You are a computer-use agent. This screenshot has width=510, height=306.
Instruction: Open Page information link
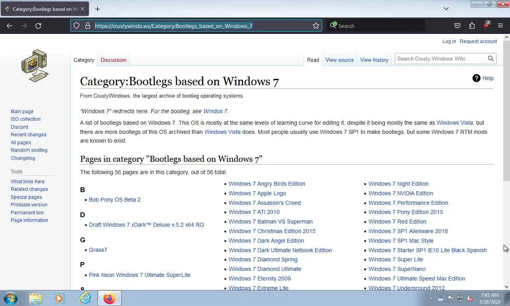[29, 220]
